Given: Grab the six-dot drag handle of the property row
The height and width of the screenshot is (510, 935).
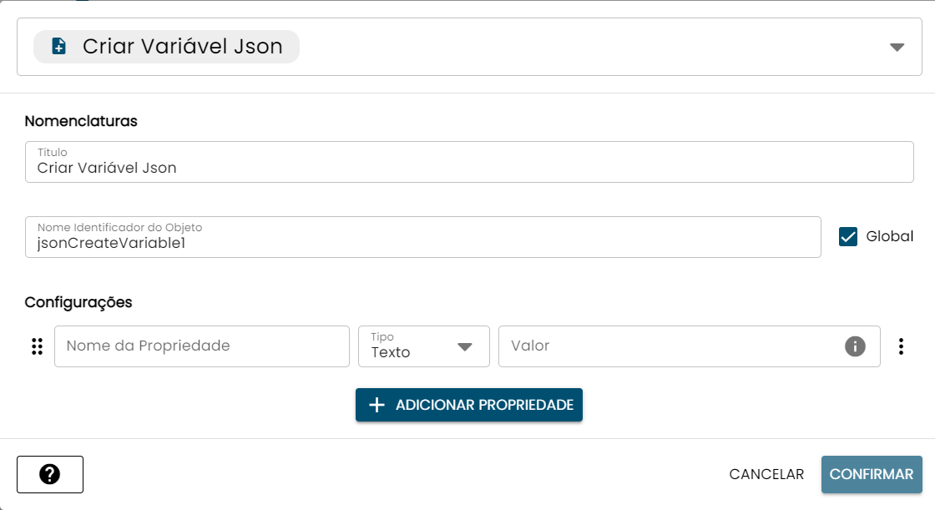Looking at the screenshot, I should (x=37, y=346).
